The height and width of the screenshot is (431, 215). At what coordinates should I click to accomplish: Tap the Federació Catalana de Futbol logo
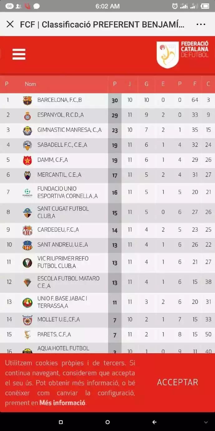183,54
